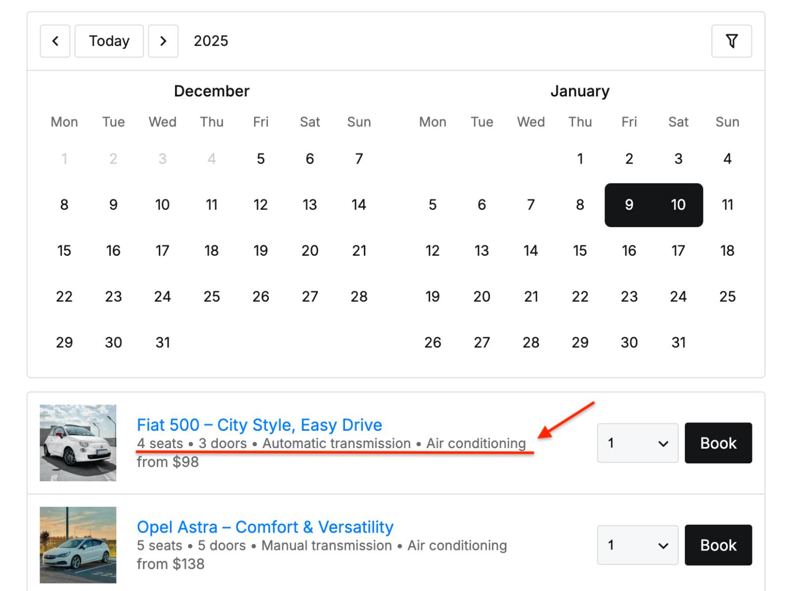Screen dimensions: 791x591
Task: Book the Opel Astra car
Action: [718, 545]
